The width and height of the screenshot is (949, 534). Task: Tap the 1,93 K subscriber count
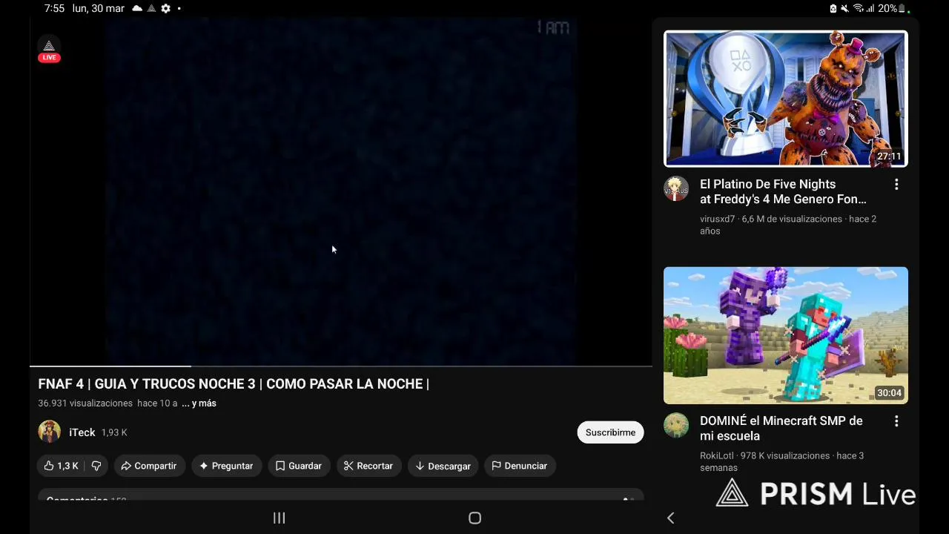(114, 432)
